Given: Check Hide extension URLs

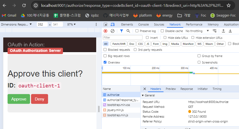Looking at the screenshot, I should click(x=193, y=37).
